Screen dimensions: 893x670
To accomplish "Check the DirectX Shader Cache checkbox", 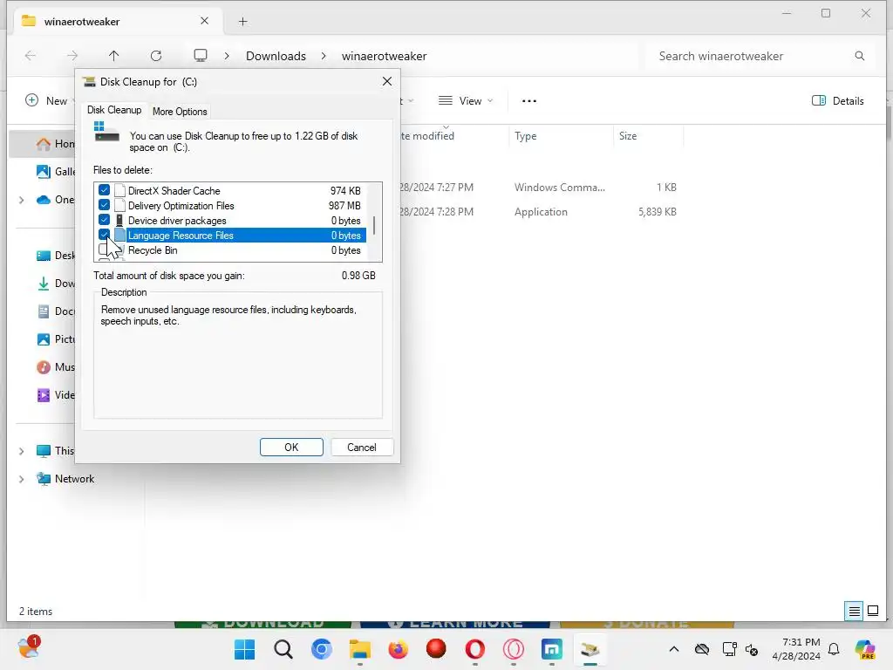I will click(104, 190).
